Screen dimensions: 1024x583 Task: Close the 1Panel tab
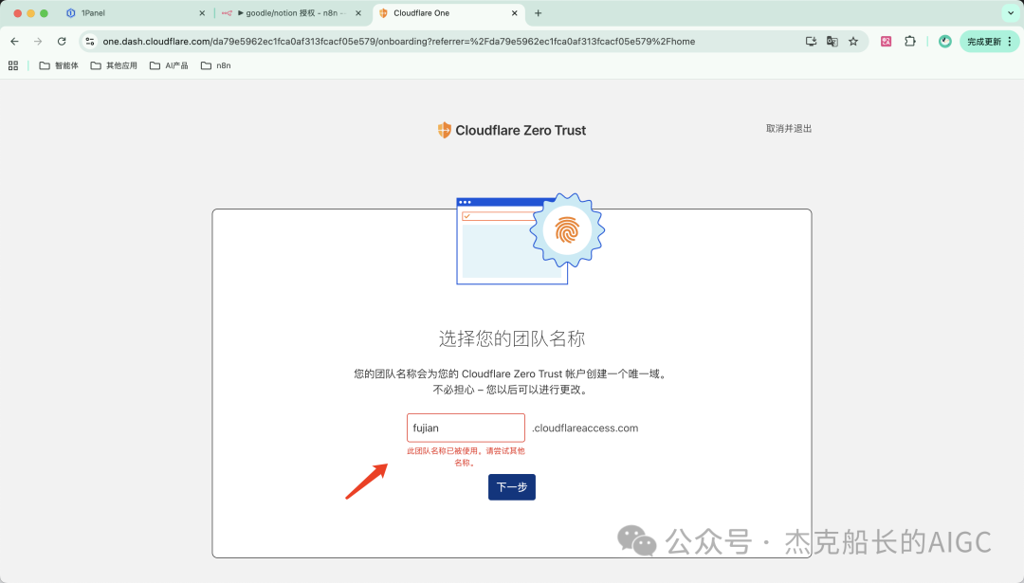pyautogui.click(x=202, y=13)
